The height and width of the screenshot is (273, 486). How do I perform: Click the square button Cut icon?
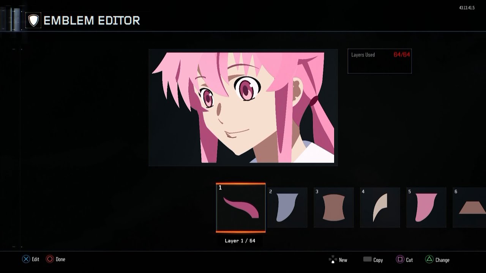400,259
